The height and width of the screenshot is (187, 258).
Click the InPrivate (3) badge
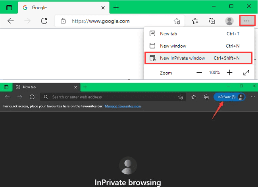[229, 97]
